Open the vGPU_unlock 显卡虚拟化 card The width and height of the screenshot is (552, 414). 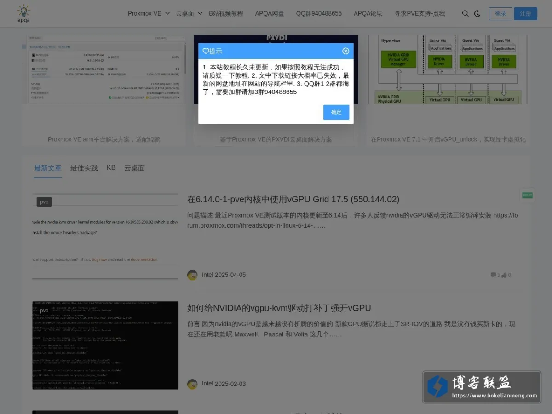448,90
